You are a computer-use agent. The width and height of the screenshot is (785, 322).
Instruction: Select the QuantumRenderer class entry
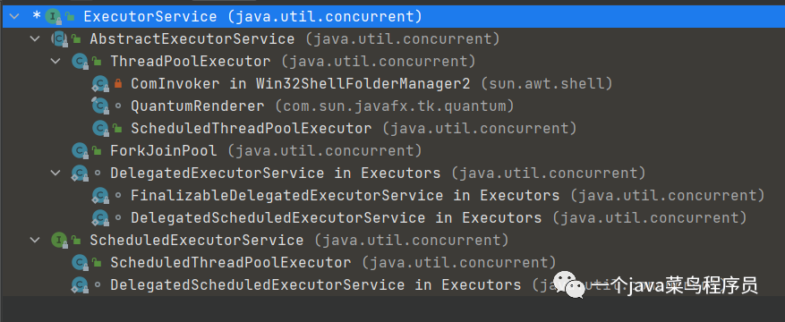pyautogui.click(x=197, y=106)
